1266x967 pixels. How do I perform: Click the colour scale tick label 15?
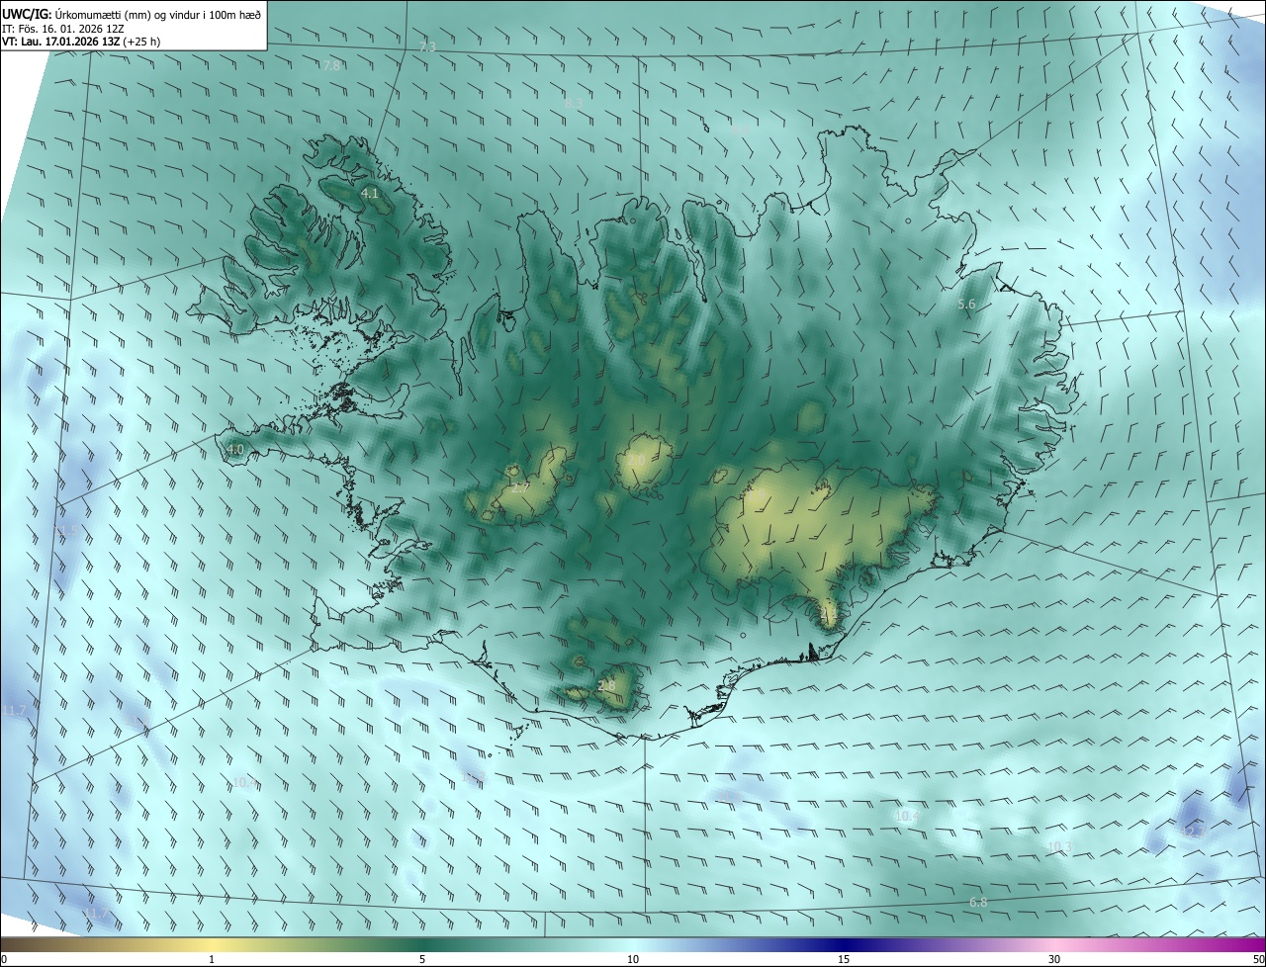[x=844, y=959]
